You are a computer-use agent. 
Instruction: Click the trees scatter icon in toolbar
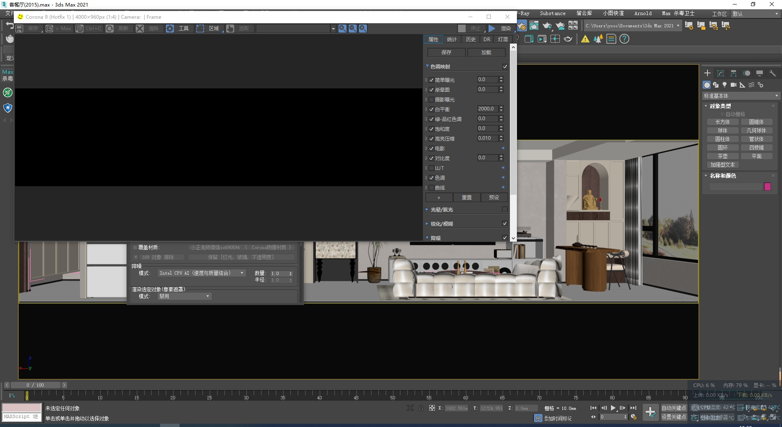pos(598,39)
